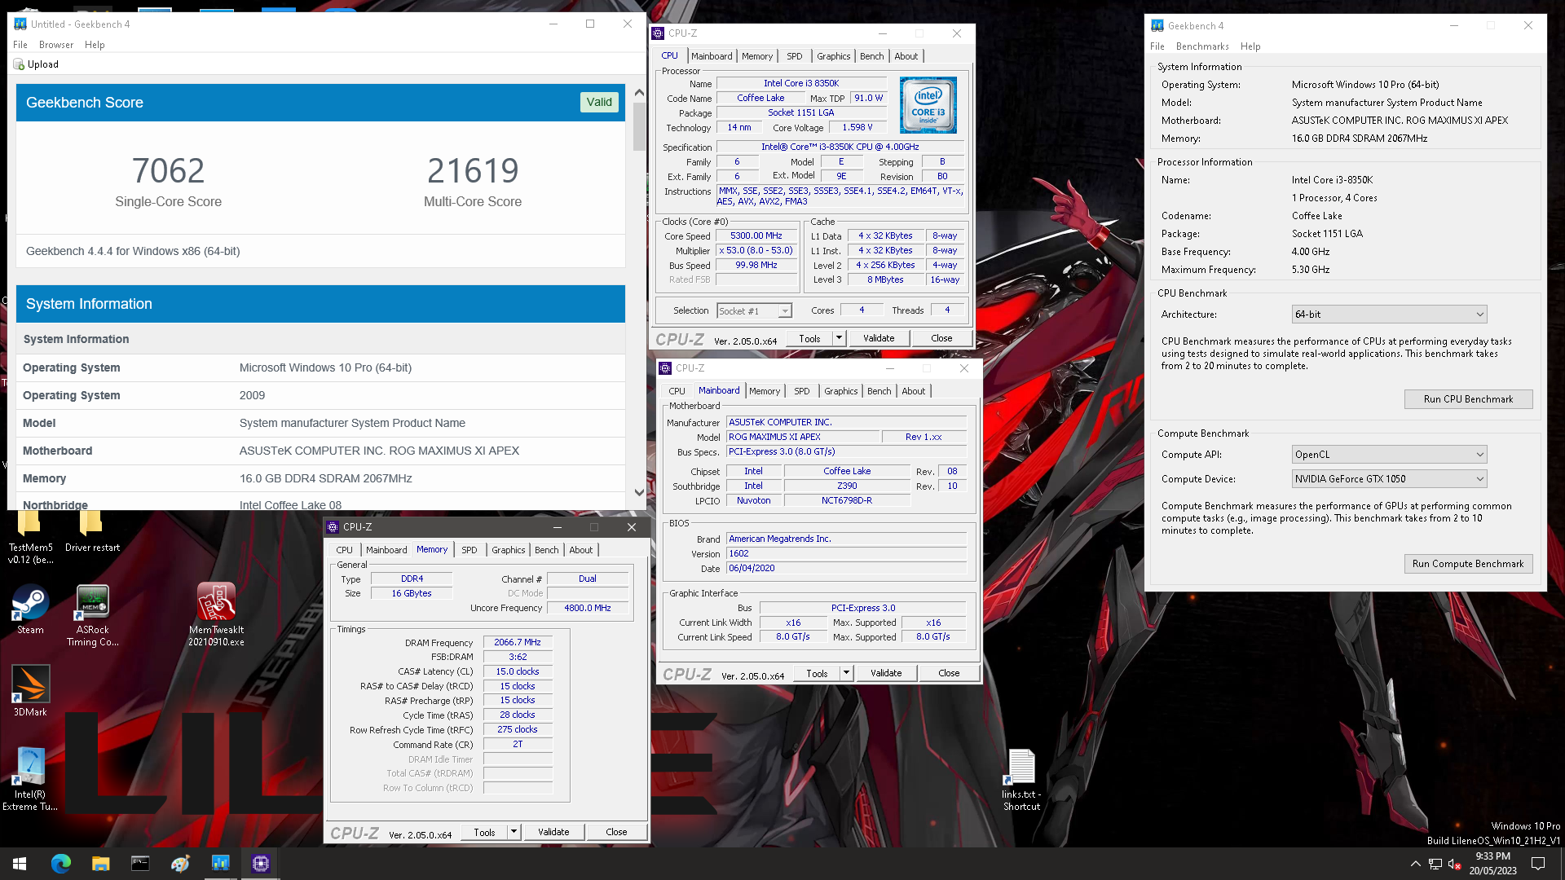Click Tools button in CPU-Z Memory window
Screen dimensions: 1565x880
pos(484,832)
